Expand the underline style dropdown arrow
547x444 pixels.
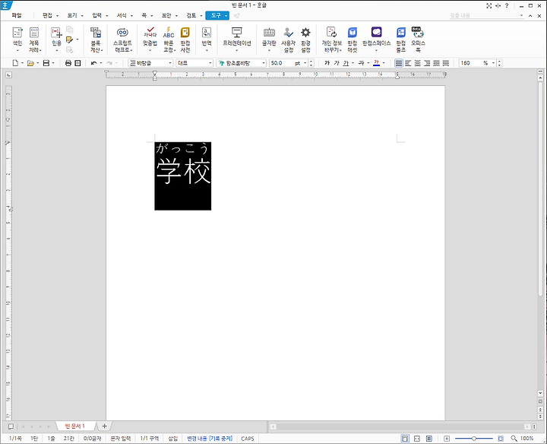coord(353,63)
